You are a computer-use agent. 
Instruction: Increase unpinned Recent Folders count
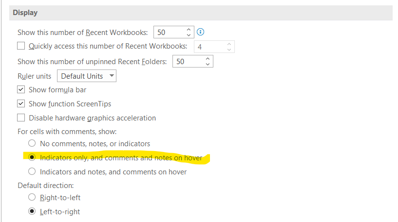pyautogui.click(x=208, y=59)
